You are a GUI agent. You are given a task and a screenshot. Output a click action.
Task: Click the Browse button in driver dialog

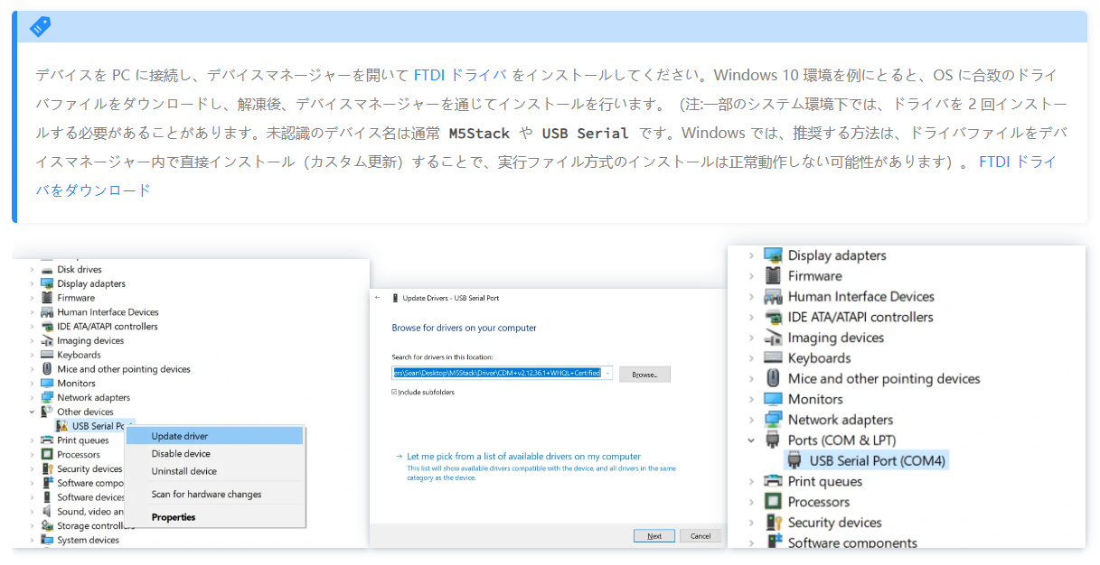pyautogui.click(x=644, y=374)
